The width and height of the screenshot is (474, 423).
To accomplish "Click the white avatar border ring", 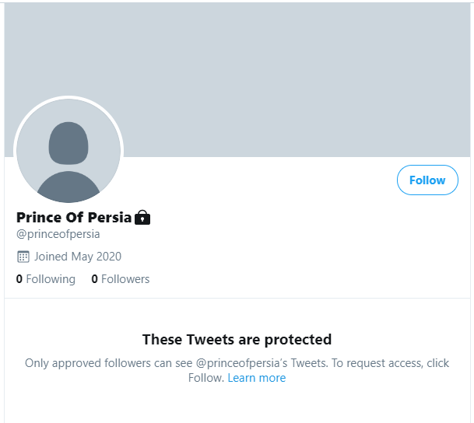I will coord(68,97).
